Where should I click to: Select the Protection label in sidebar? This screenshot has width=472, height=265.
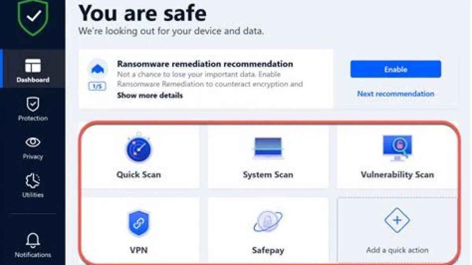coord(33,118)
